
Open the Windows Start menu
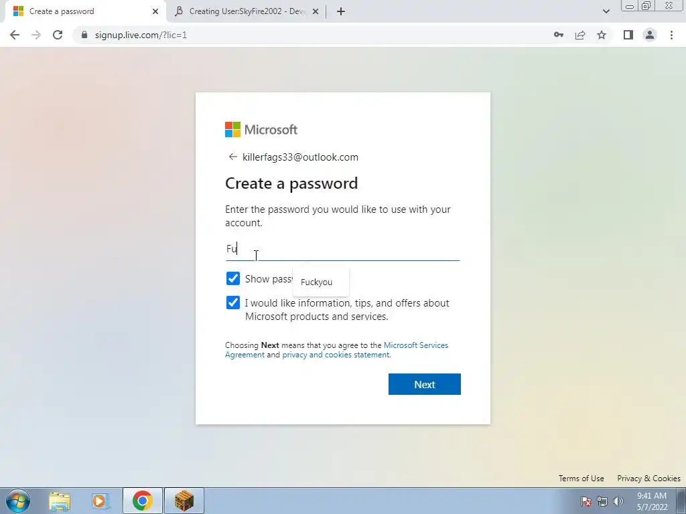[x=18, y=501]
